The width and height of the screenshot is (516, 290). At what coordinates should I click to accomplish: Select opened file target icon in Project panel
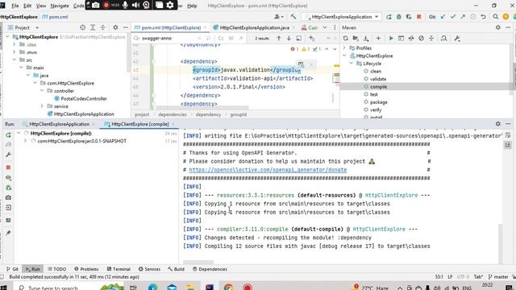click(82, 27)
